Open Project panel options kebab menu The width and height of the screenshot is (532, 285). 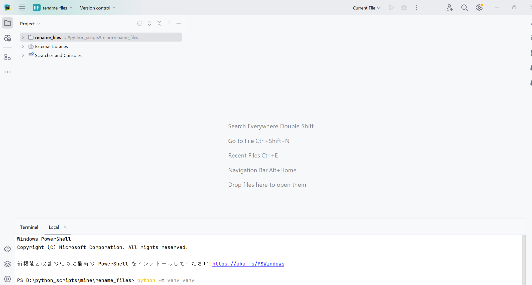click(169, 23)
